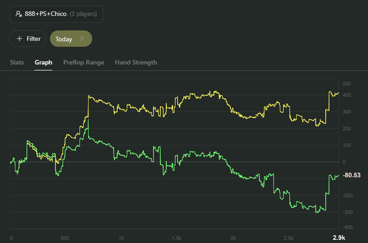Click the 2.9k marker on x-axis
This screenshot has width=368, height=243.
(x=339, y=238)
